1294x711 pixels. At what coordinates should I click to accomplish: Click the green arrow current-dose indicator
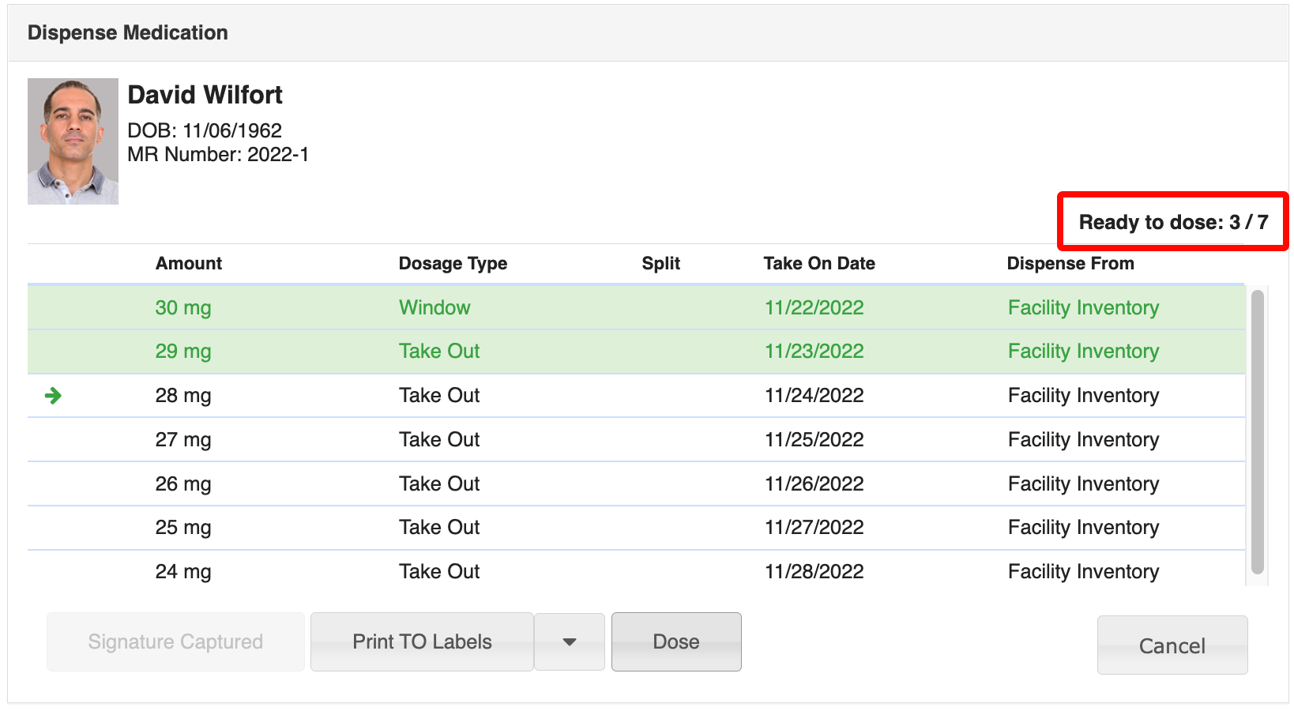(x=53, y=396)
